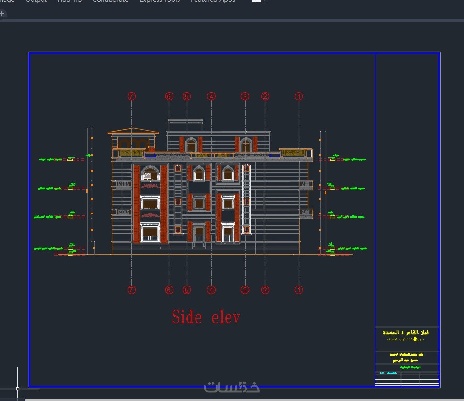Select the green sheet title text in title block
Screen dimensions: 464x401
(x=410, y=367)
